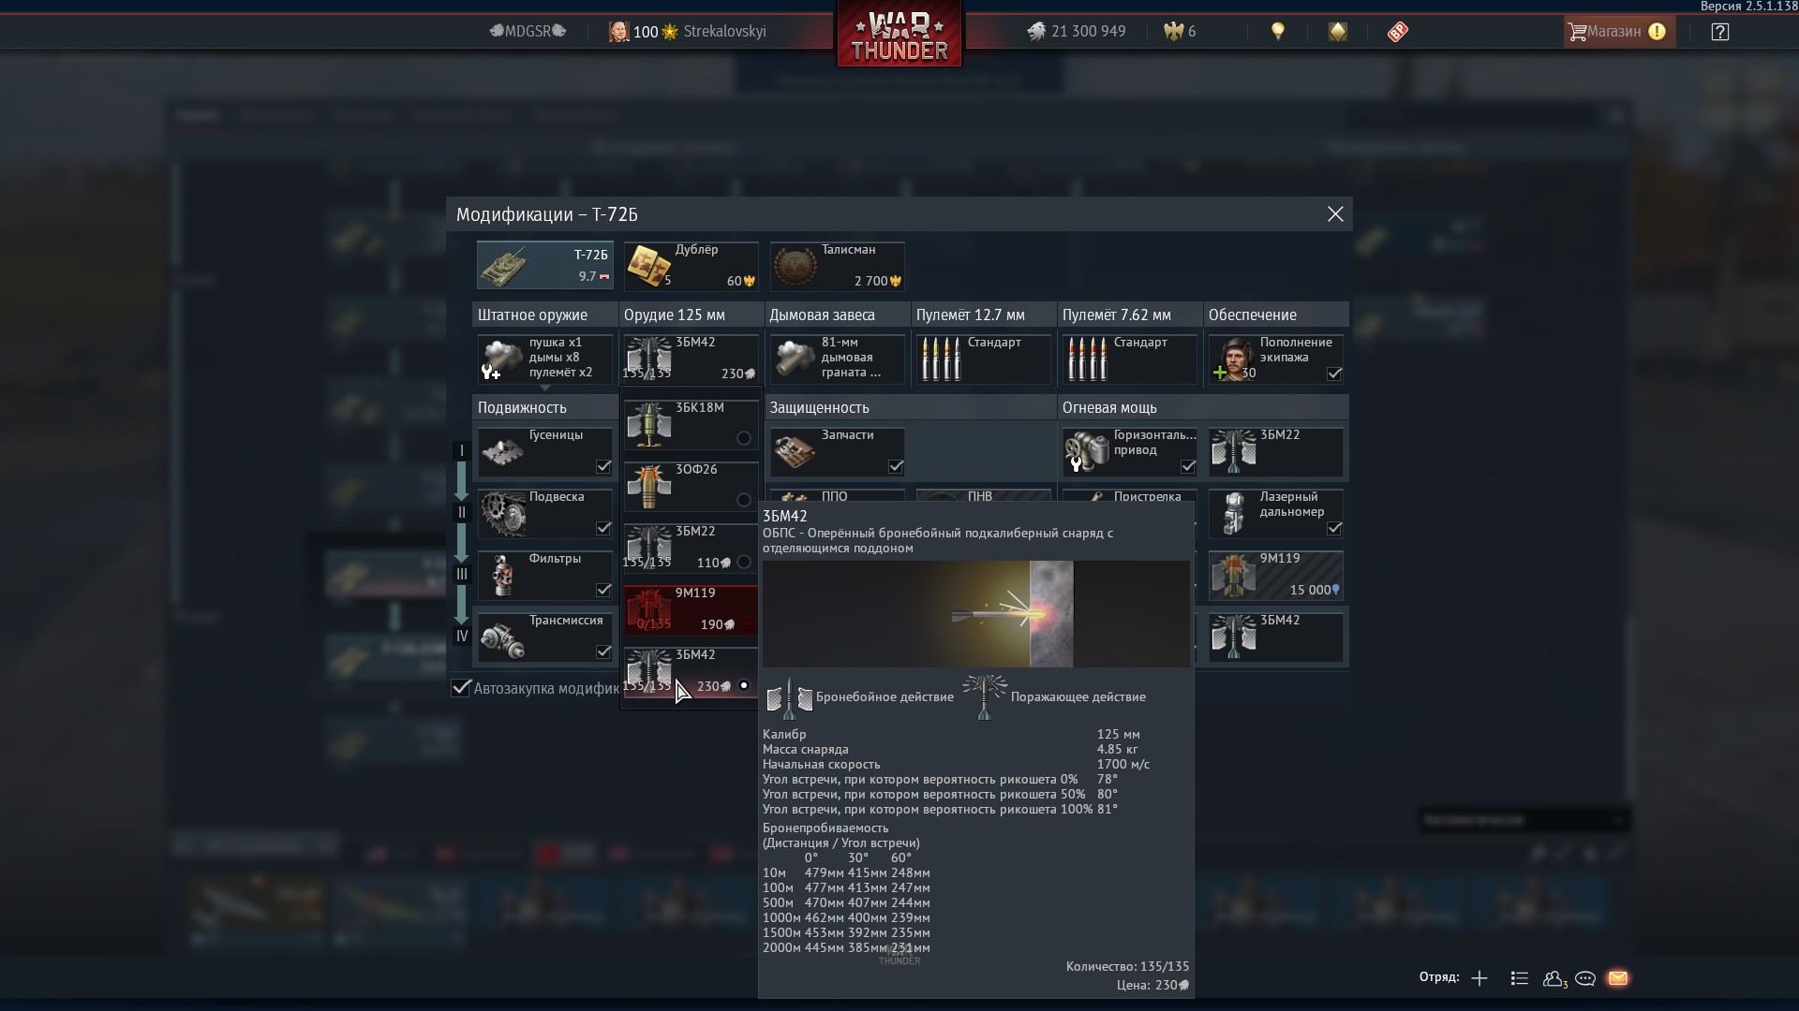The width and height of the screenshot is (1799, 1011).
Task: Open the ПНВ night vision modification
Action: tap(984, 496)
